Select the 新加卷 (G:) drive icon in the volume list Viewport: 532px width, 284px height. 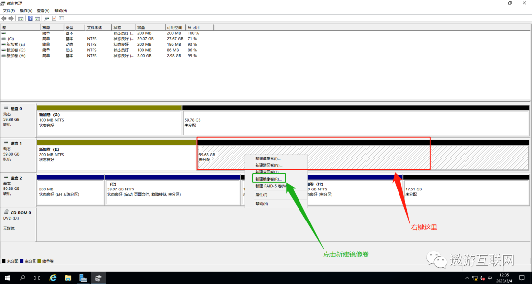(x=4, y=50)
